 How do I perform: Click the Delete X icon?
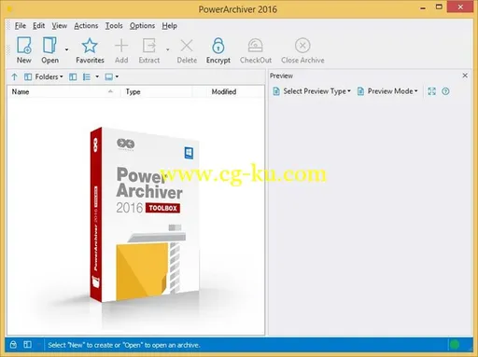[x=187, y=46]
